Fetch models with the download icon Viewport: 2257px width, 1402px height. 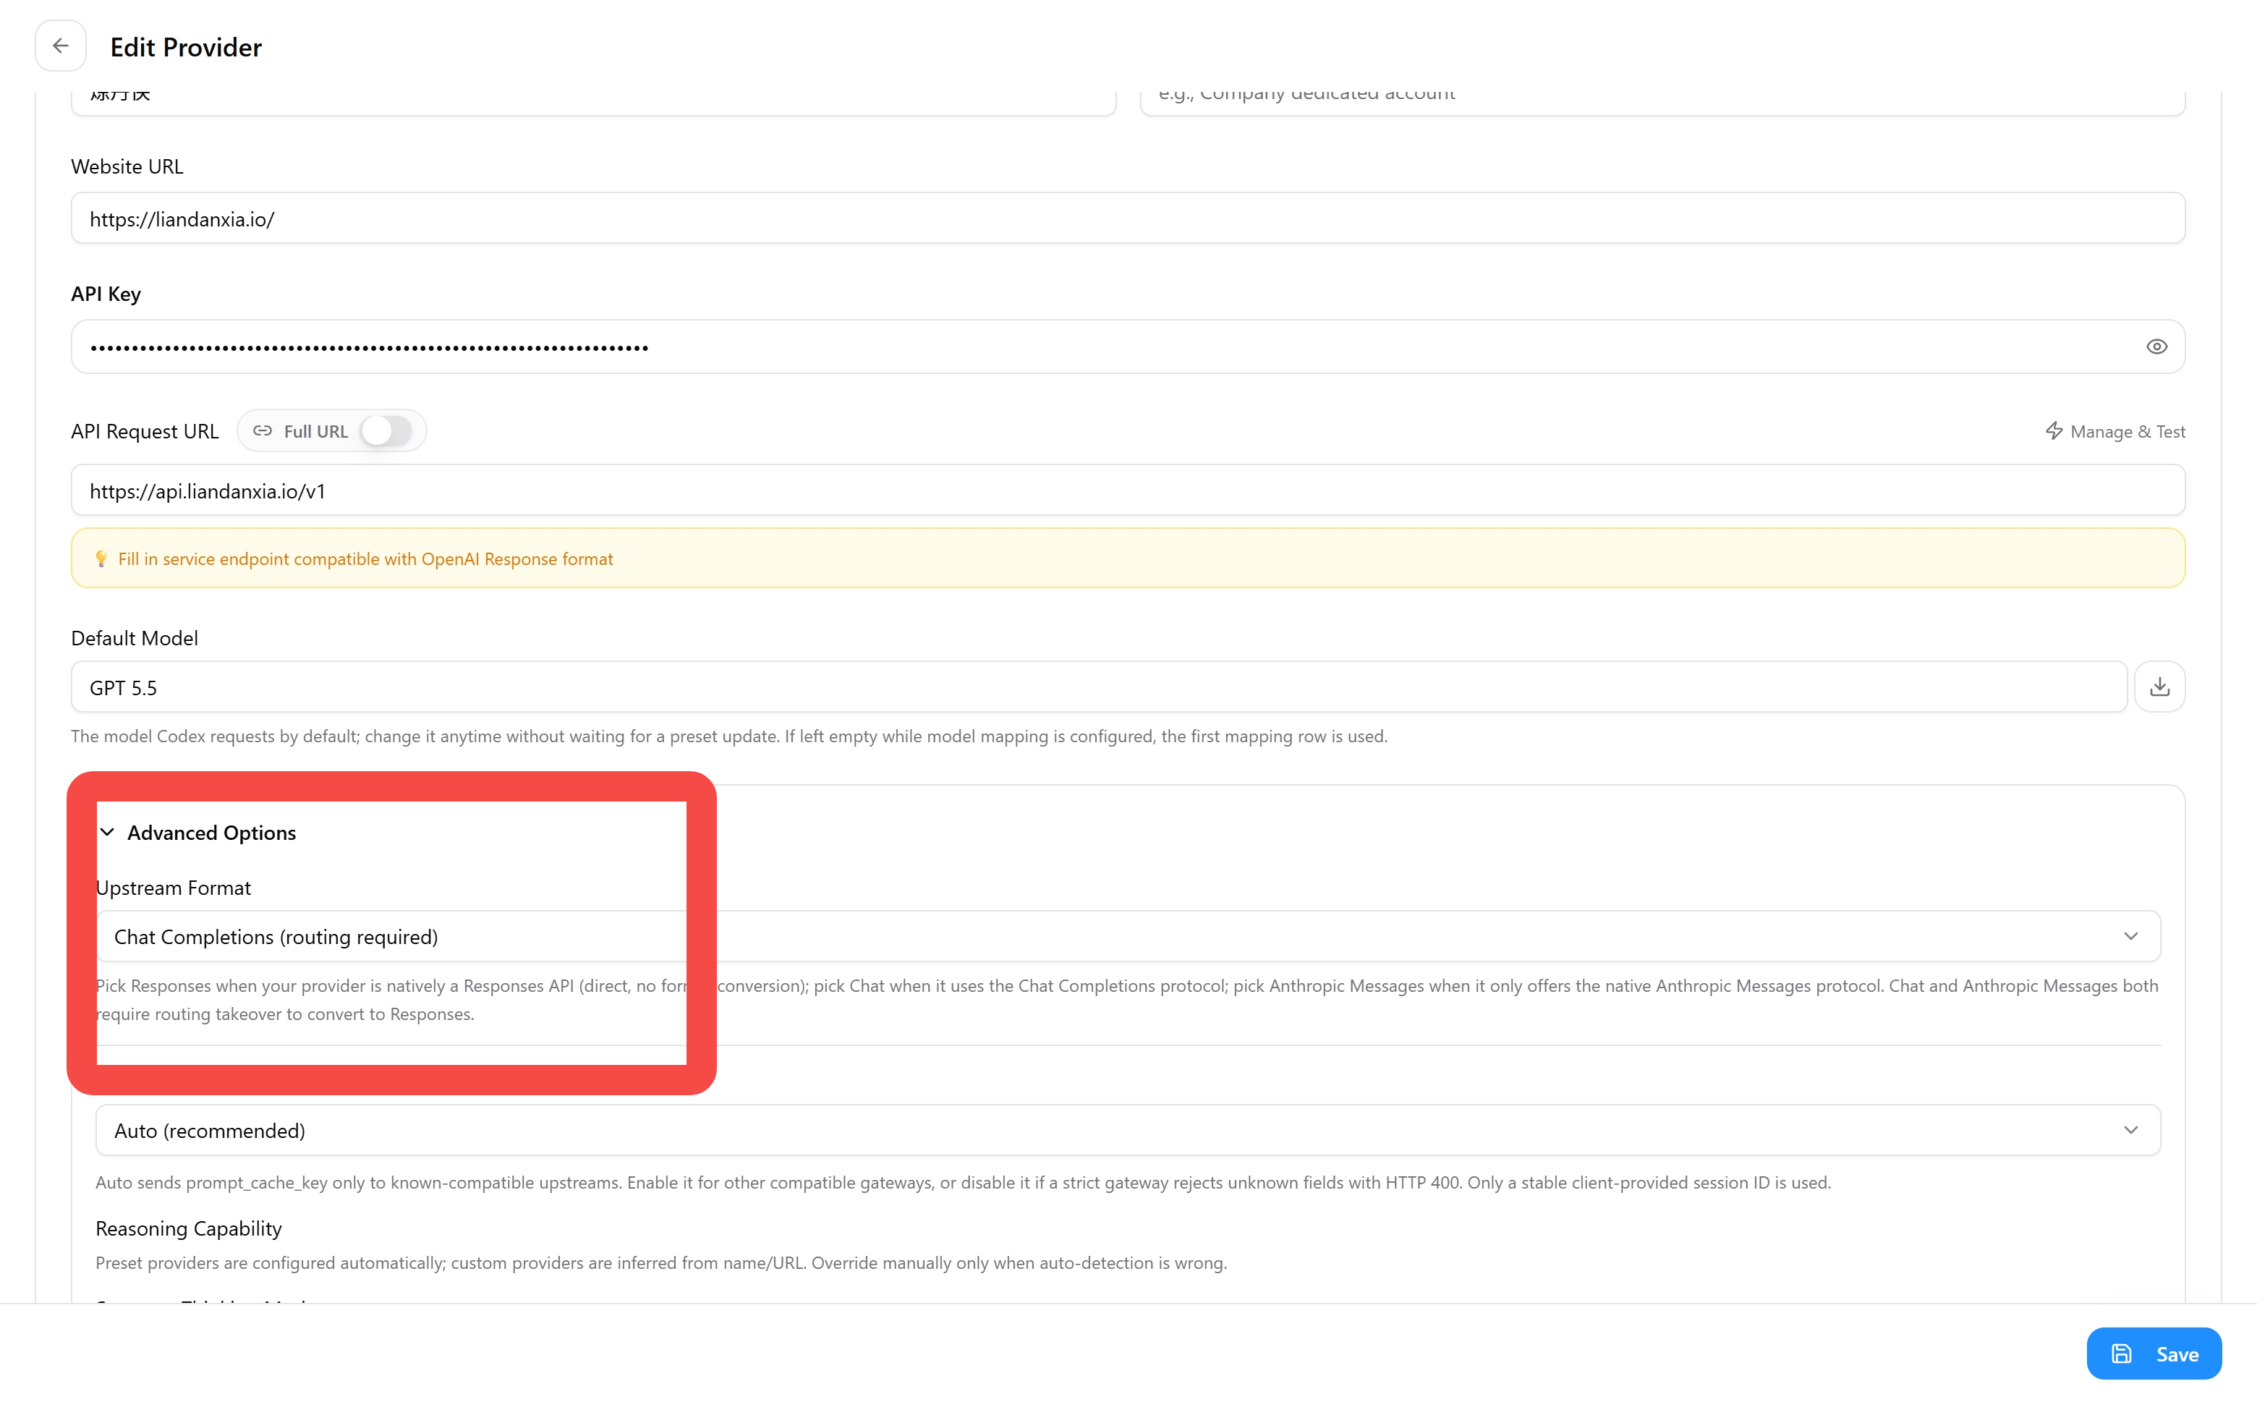tap(2159, 687)
